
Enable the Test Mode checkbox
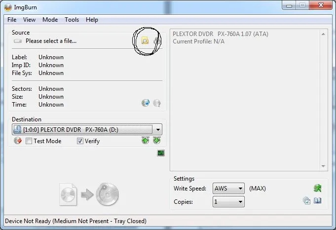pos(29,141)
